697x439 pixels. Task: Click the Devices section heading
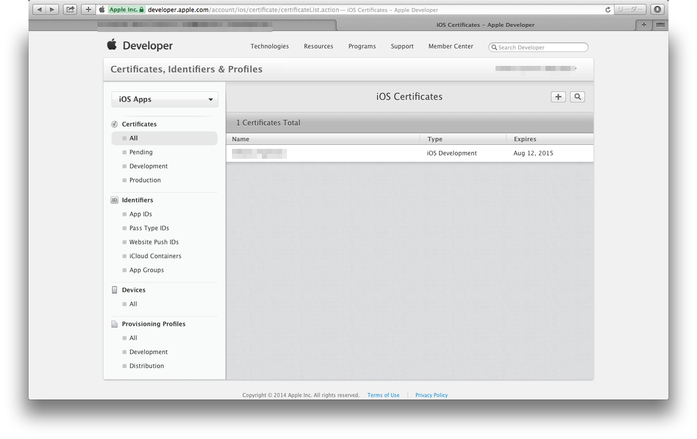click(133, 290)
